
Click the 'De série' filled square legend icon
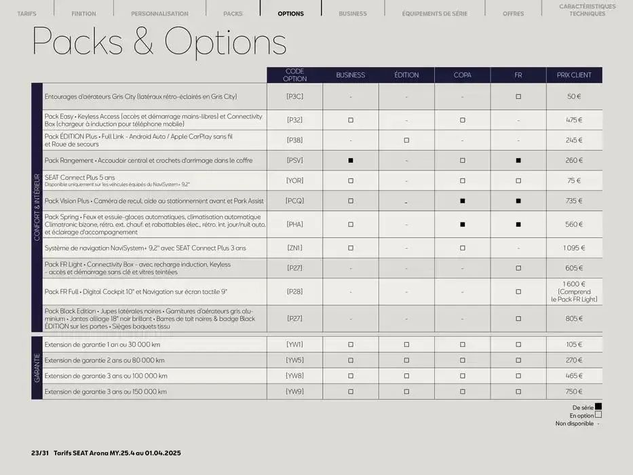[x=598, y=407]
